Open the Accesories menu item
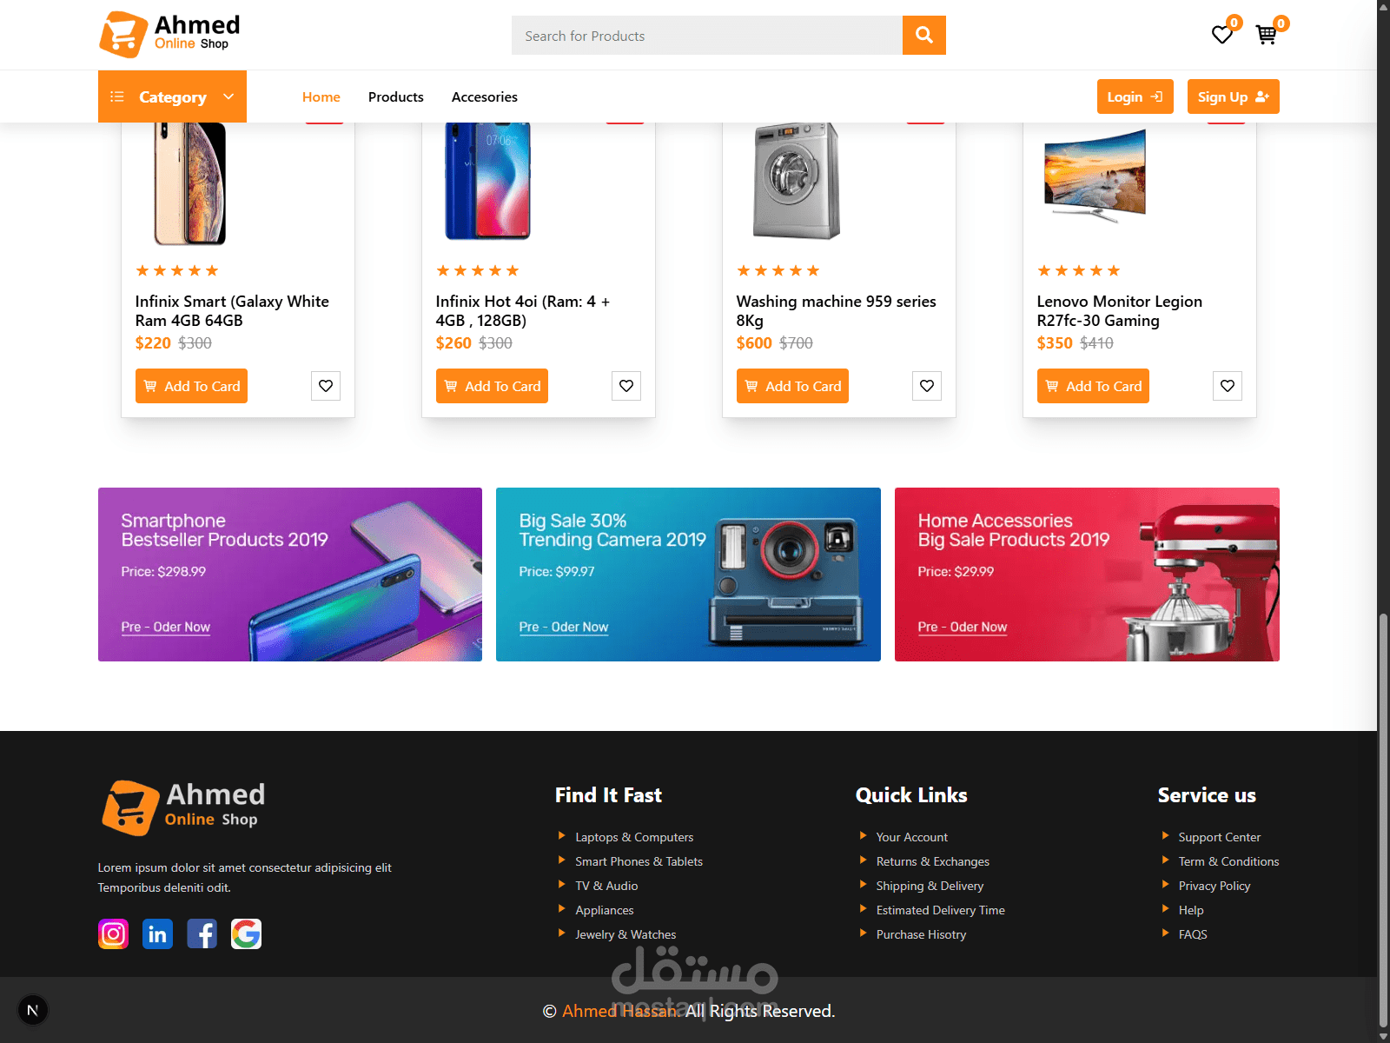Screen dimensions: 1390x1043 (x=485, y=96)
